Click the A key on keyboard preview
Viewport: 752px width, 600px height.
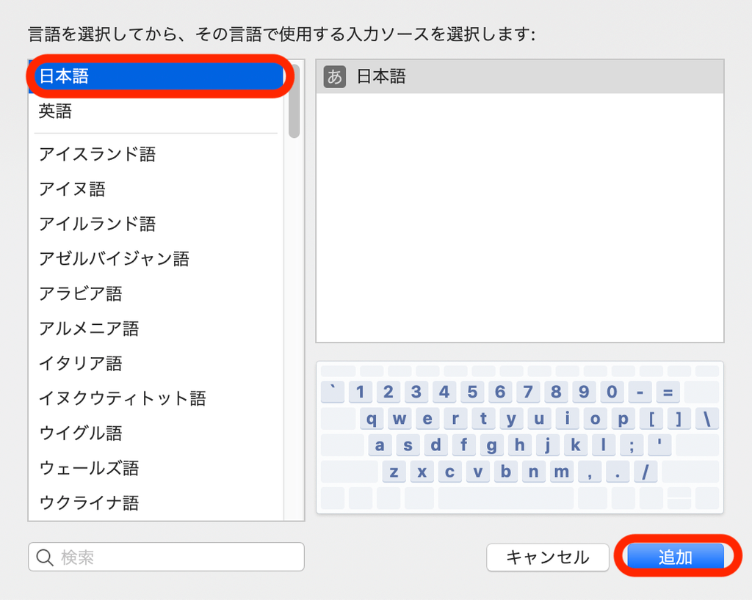point(380,444)
